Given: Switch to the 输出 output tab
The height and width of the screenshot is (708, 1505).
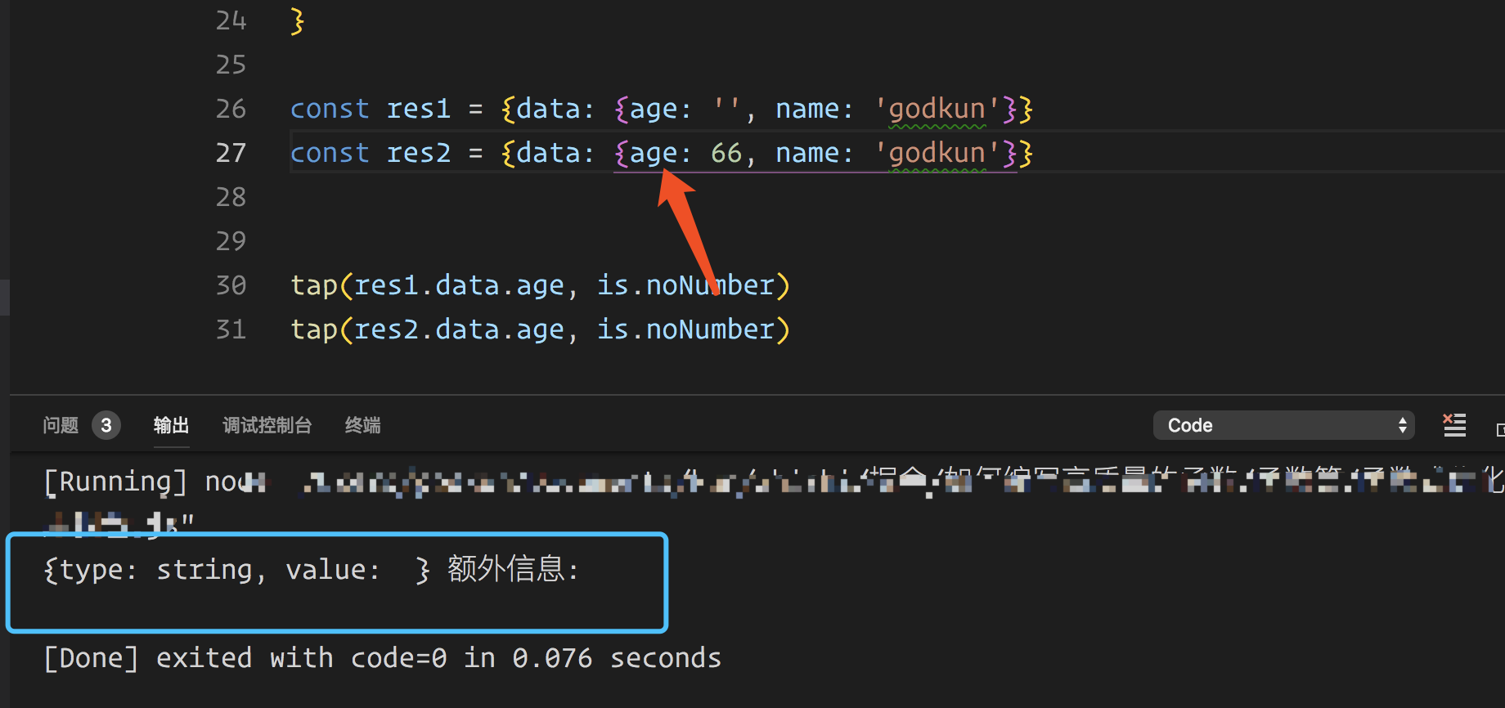Looking at the screenshot, I should (x=171, y=425).
